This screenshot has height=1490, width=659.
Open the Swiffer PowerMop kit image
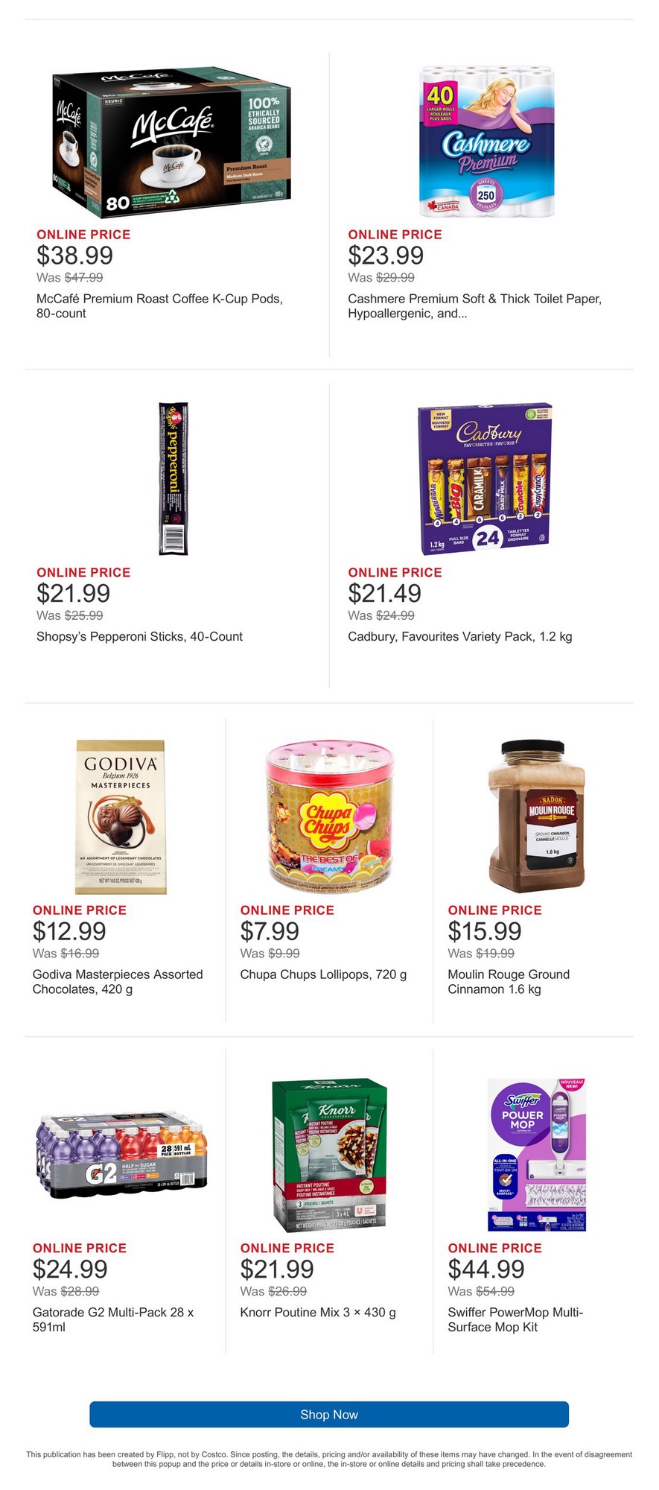click(537, 1155)
